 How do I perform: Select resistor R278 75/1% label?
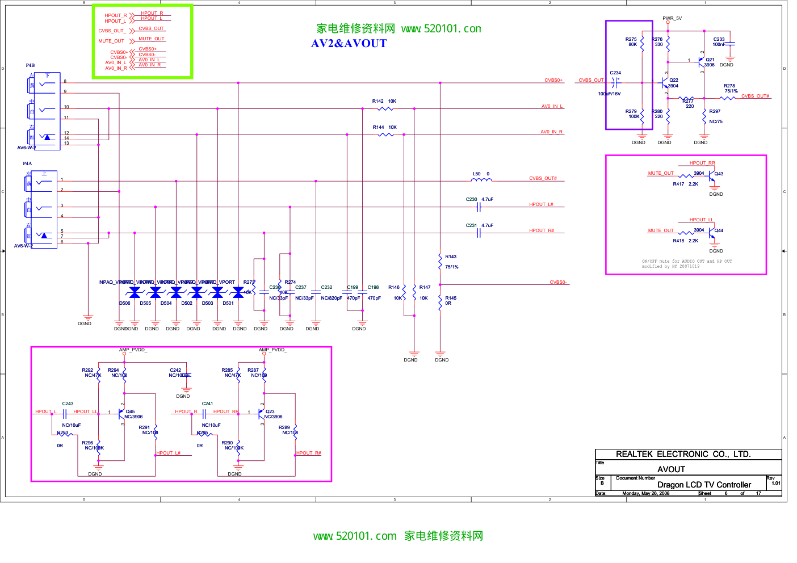click(x=731, y=89)
